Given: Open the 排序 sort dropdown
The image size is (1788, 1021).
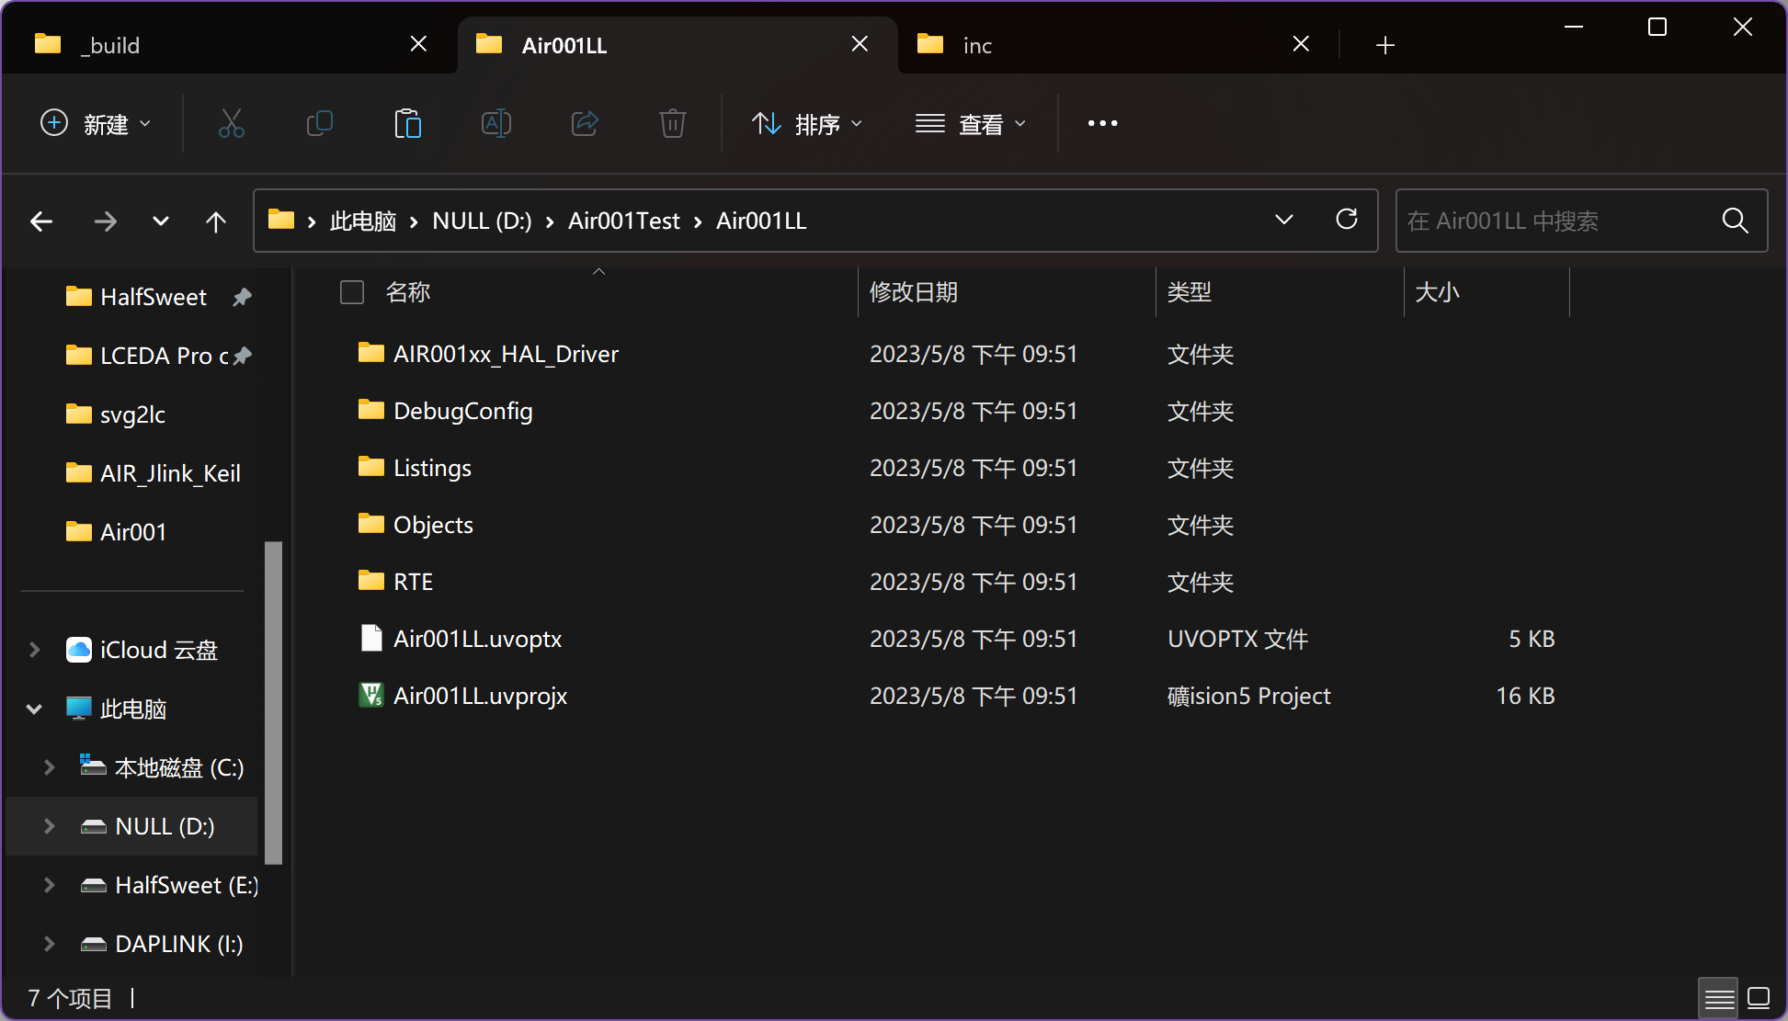Looking at the screenshot, I should (807, 123).
